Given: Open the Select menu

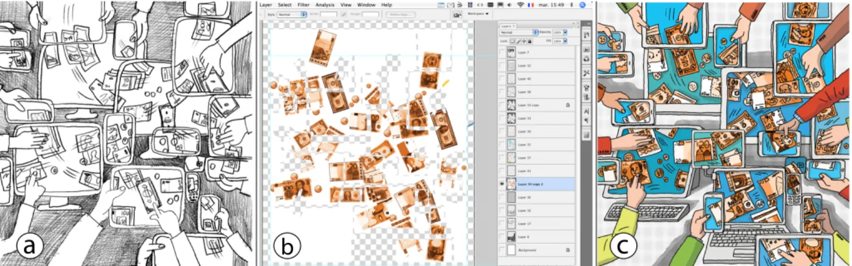Looking at the screenshot, I should pyautogui.click(x=284, y=4).
